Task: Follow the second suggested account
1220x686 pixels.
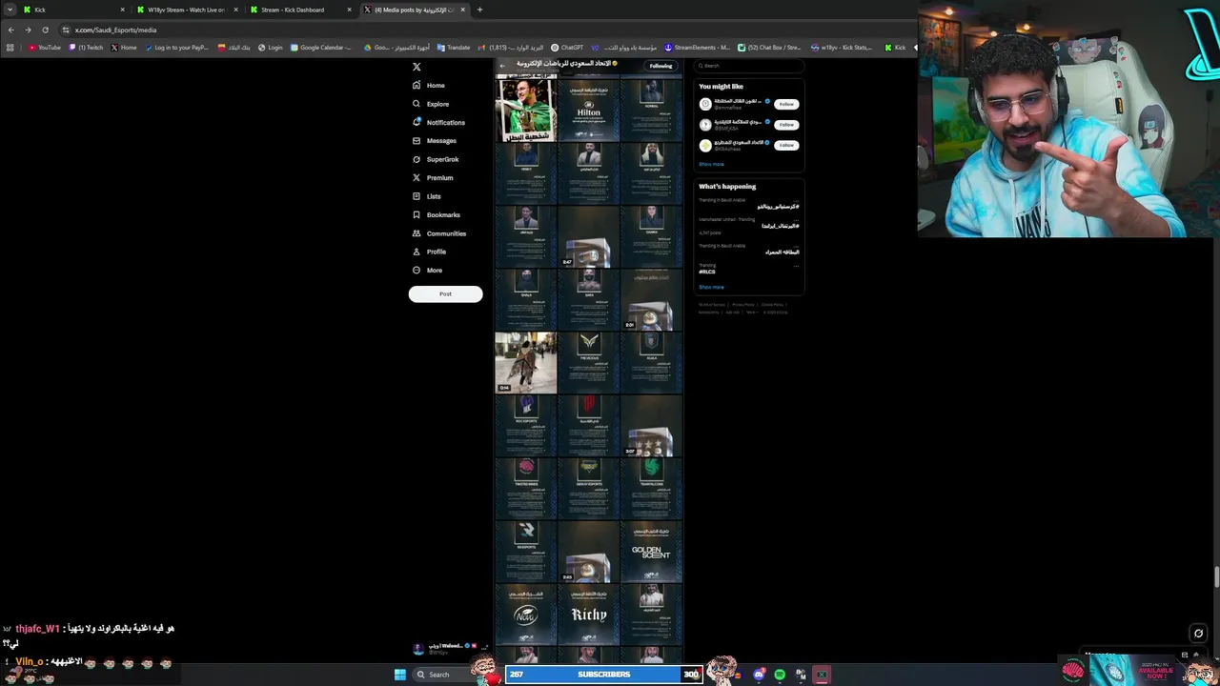Action: pos(785,124)
